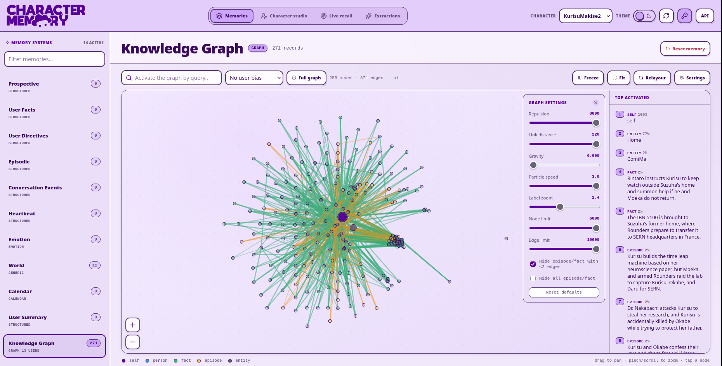Click the Freeze button
722x366 pixels.
pos(588,78)
